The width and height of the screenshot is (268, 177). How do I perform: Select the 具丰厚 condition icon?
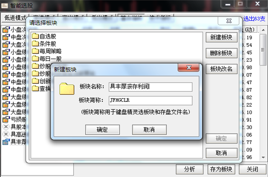pos(6,142)
